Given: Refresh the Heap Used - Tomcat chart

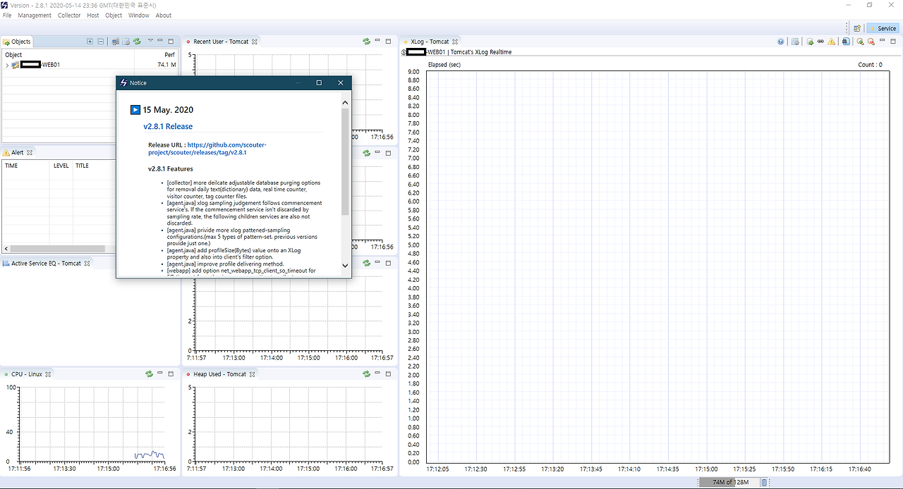Looking at the screenshot, I should pyautogui.click(x=366, y=374).
